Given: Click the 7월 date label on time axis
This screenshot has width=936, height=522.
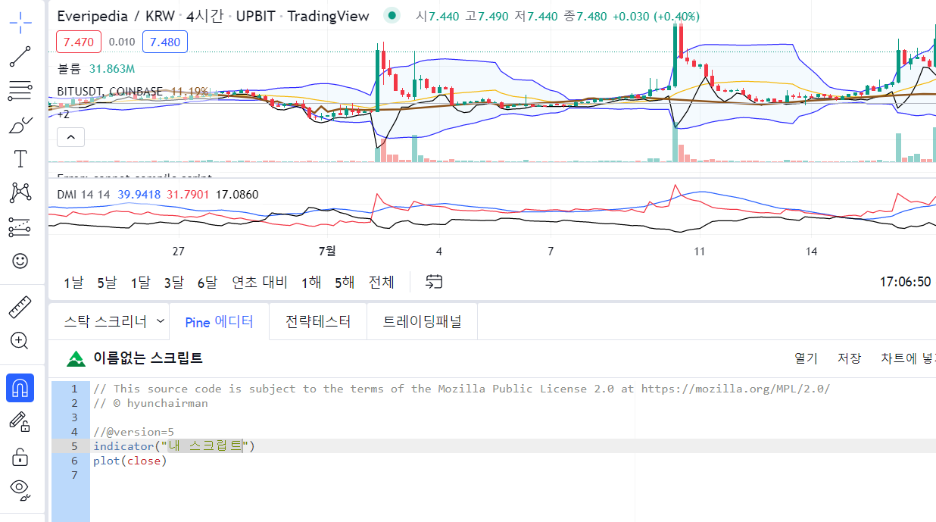Looking at the screenshot, I should (x=326, y=251).
